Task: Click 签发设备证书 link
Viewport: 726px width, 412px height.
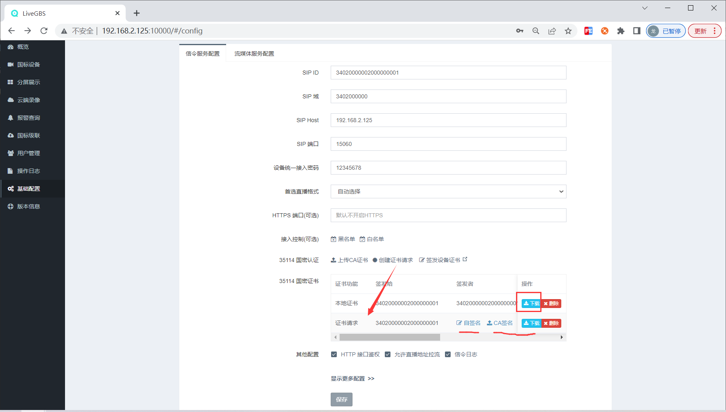Action: click(x=440, y=260)
